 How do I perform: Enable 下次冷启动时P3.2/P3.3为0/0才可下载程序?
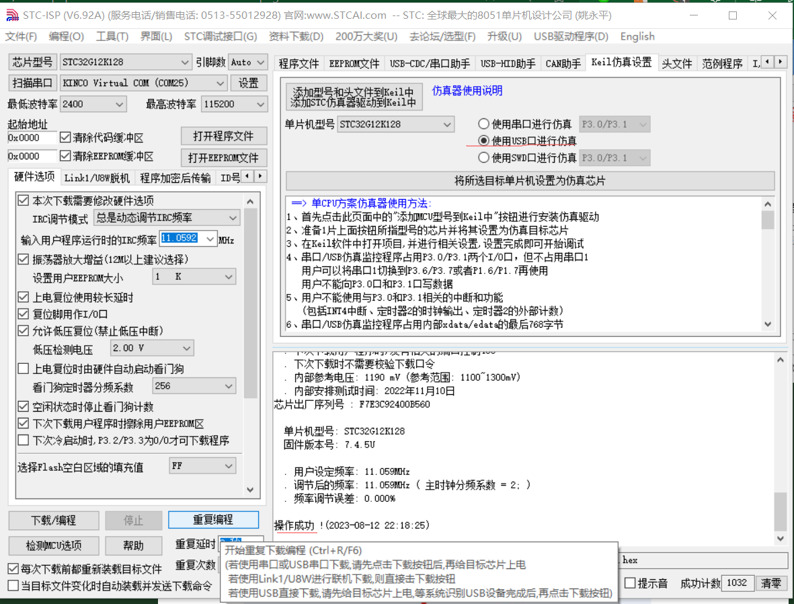(24, 440)
